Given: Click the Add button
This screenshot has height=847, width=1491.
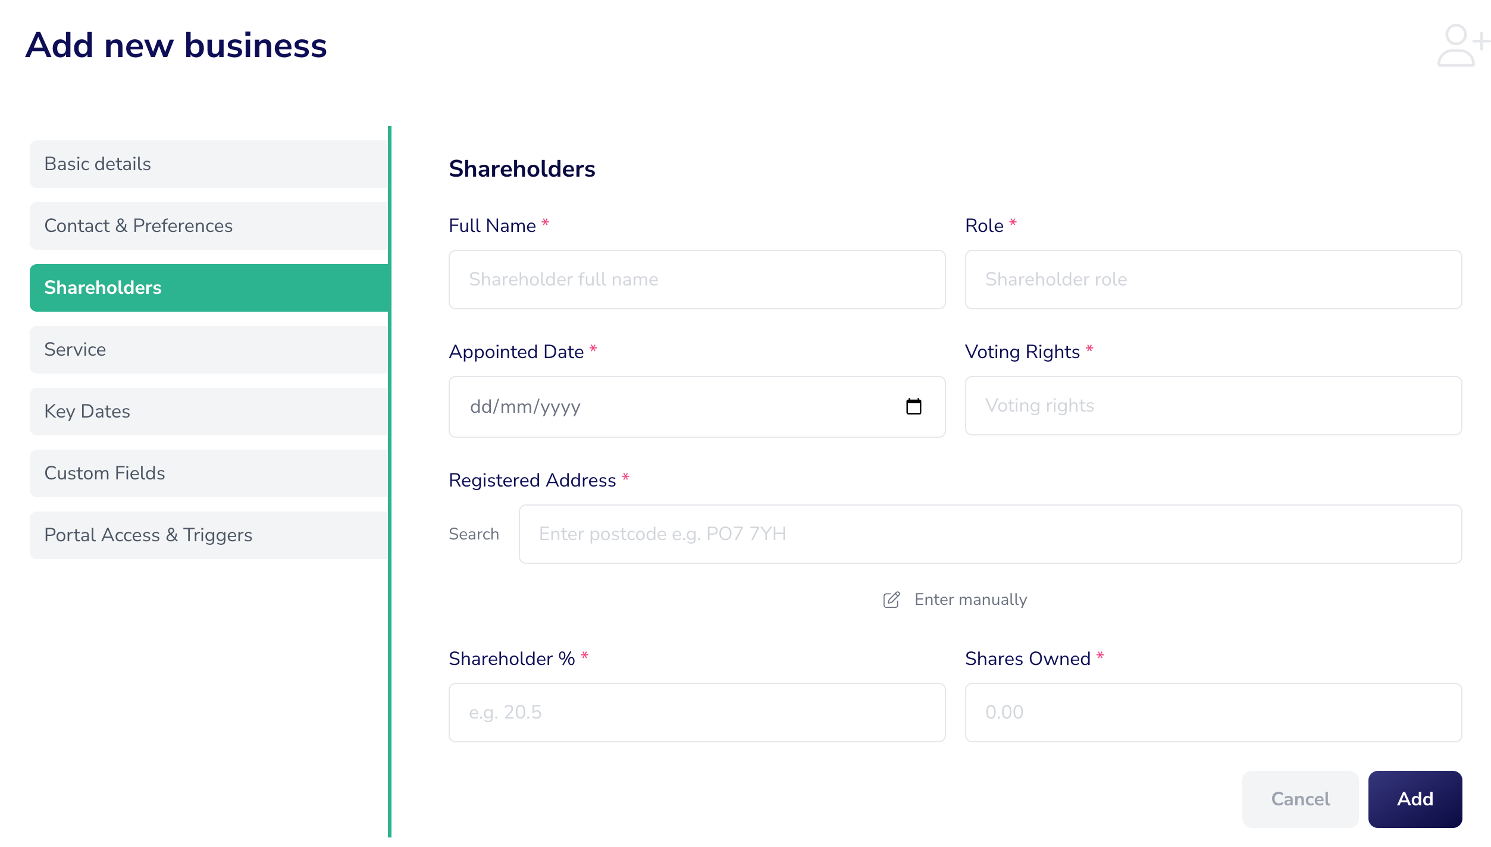Looking at the screenshot, I should [1415, 799].
